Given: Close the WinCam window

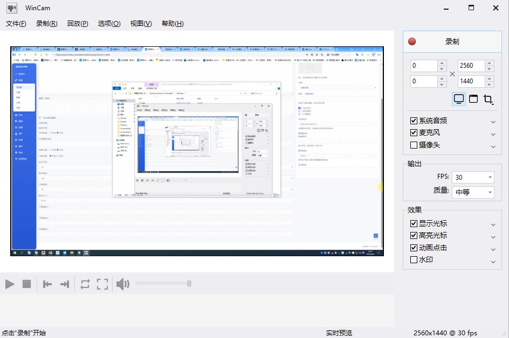Looking at the screenshot, I should [496, 8].
